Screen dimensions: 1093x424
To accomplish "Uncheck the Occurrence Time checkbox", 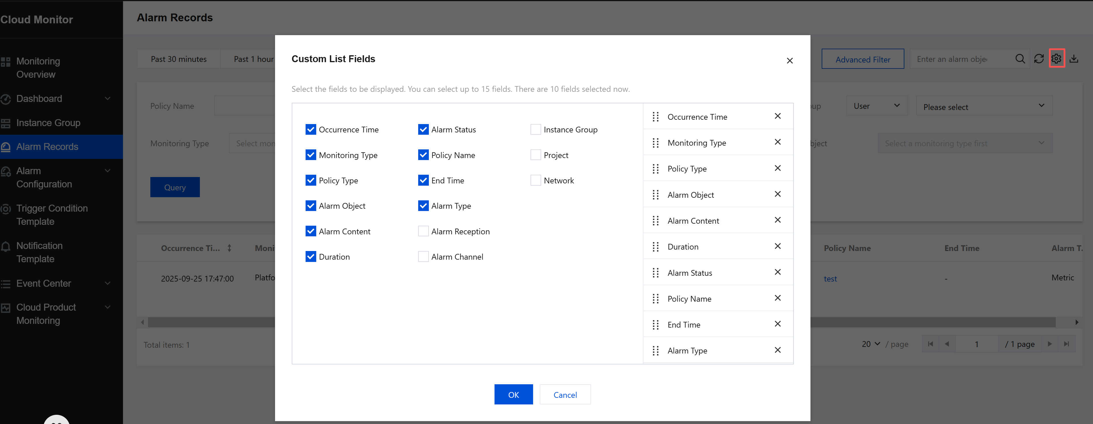I will pos(310,129).
